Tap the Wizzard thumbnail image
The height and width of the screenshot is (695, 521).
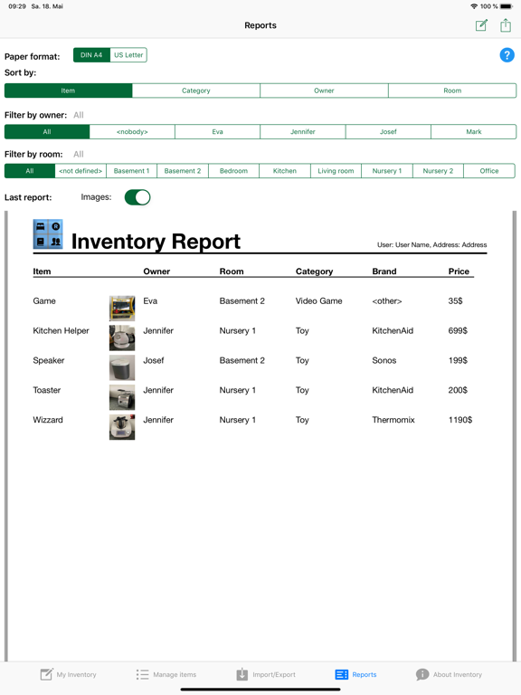pyautogui.click(x=122, y=427)
